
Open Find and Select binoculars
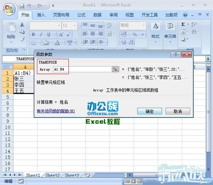(x=194, y=32)
